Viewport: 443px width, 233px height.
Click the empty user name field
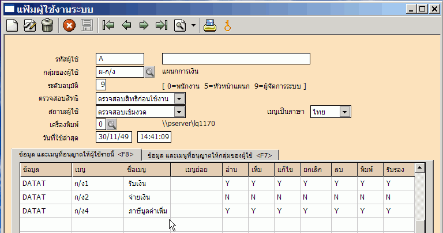point(236,59)
